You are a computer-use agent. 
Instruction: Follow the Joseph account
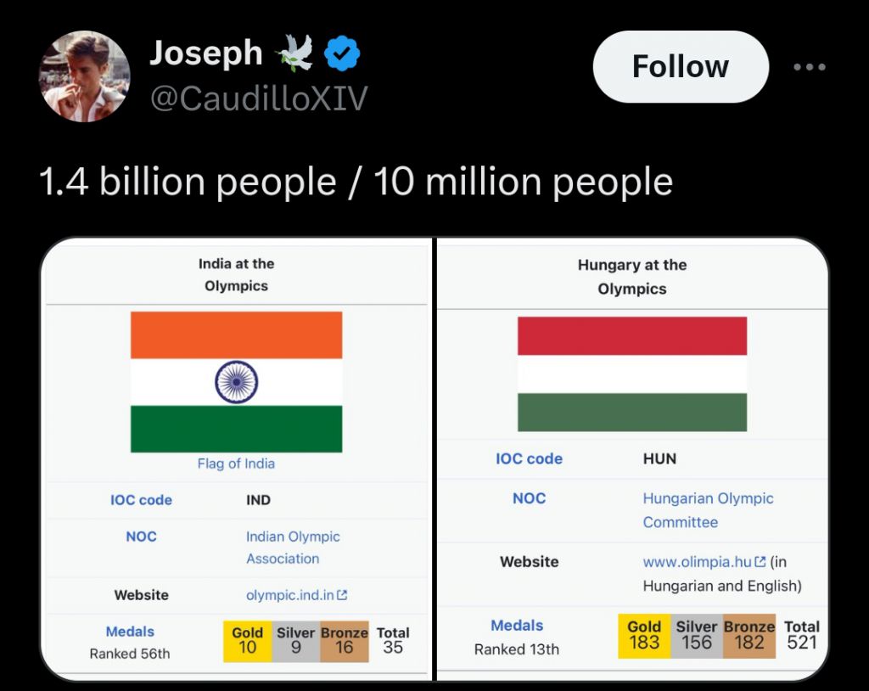pyautogui.click(x=681, y=66)
